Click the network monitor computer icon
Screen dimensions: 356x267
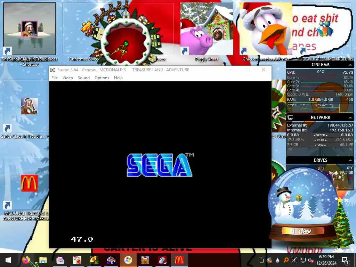coord(290,118)
